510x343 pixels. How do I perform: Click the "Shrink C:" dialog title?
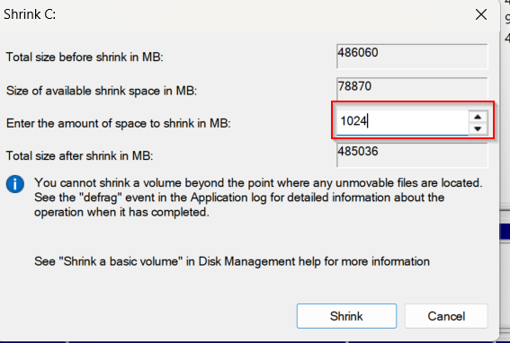coord(30,14)
